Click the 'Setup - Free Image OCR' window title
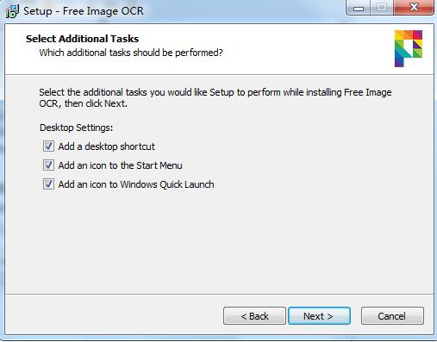Image resolution: width=437 pixels, height=342 pixels. point(84,11)
